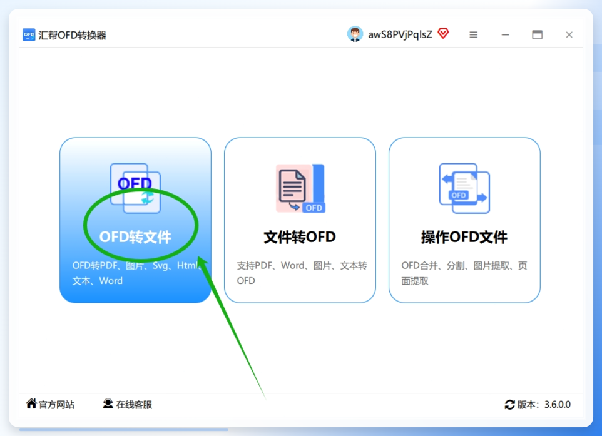Image resolution: width=602 pixels, height=436 pixels.
Task: Check version 3.6.0.0 text
Action: pos(558,405)
